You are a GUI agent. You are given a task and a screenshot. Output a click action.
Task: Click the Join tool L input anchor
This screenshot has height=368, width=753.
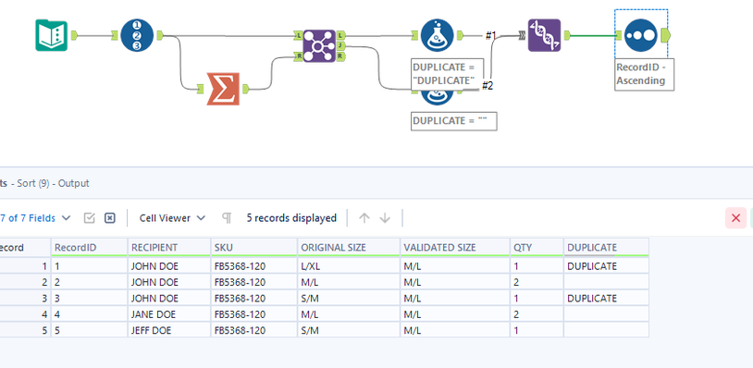[298, 35]
